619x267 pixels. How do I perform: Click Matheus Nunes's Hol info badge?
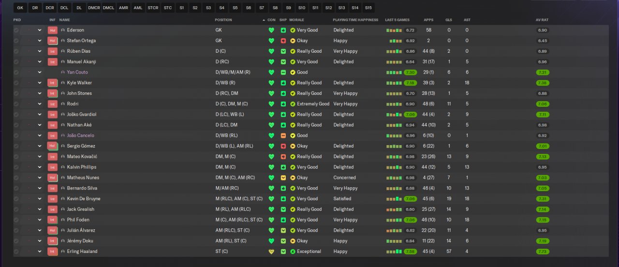click(53, 178)
